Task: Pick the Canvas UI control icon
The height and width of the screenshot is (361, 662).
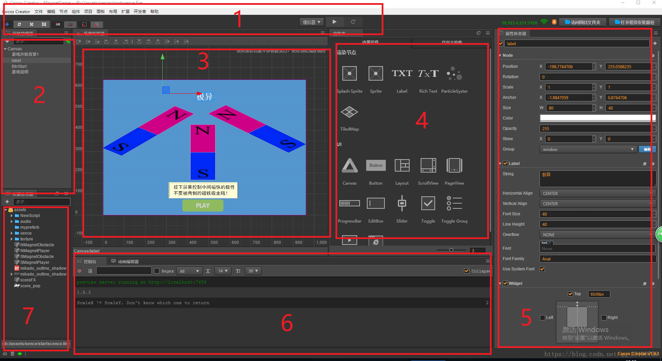Action: pos(350,165)
